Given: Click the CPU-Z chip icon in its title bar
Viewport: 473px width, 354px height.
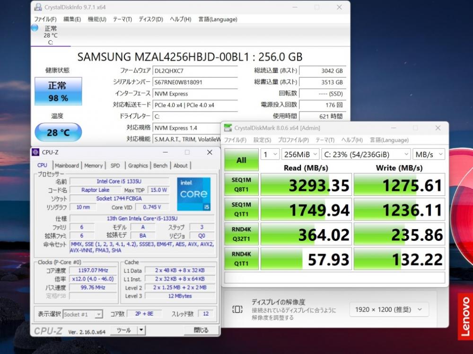Looking at the screenshot, I should pyautogui.click(x=35, y=152).
